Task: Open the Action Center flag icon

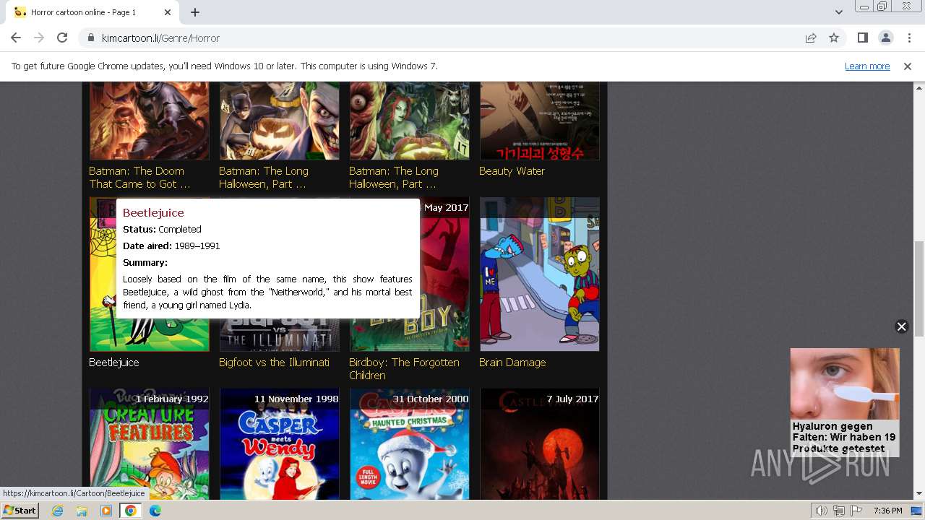Action: (856, 511)
